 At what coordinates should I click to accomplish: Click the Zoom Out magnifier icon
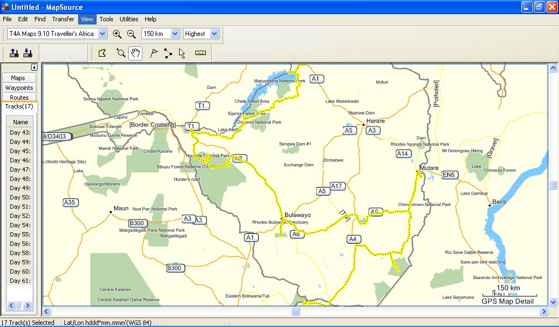(131, 34)
